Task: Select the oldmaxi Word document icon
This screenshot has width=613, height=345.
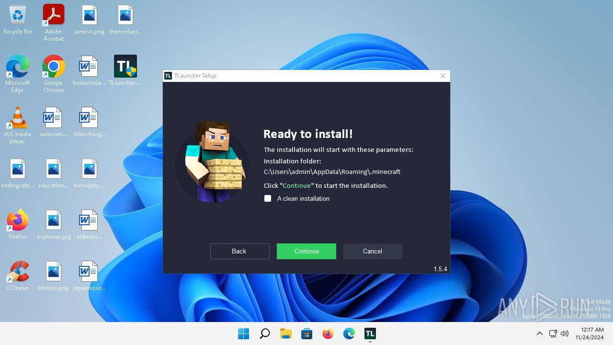Action: tap(89, 225)
